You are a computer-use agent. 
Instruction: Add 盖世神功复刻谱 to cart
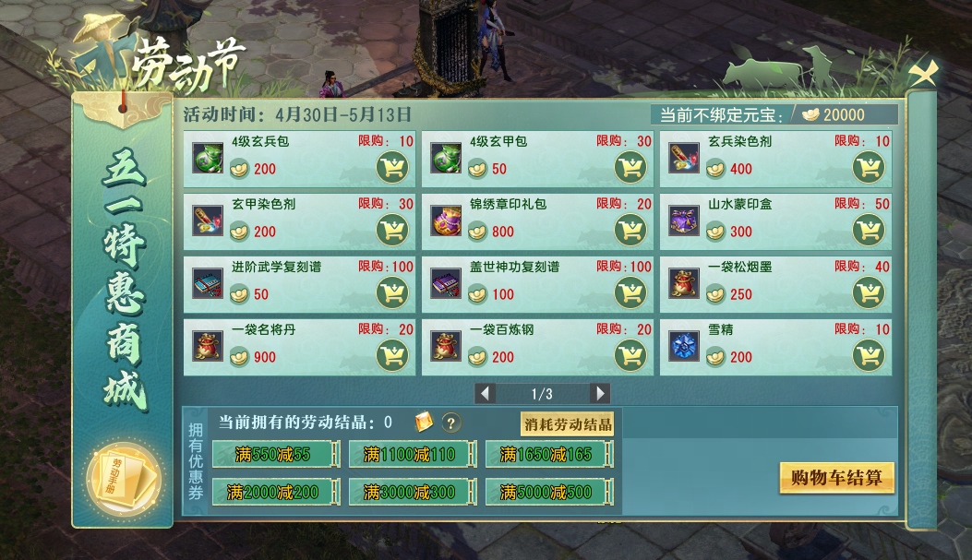tap(630, 292)
